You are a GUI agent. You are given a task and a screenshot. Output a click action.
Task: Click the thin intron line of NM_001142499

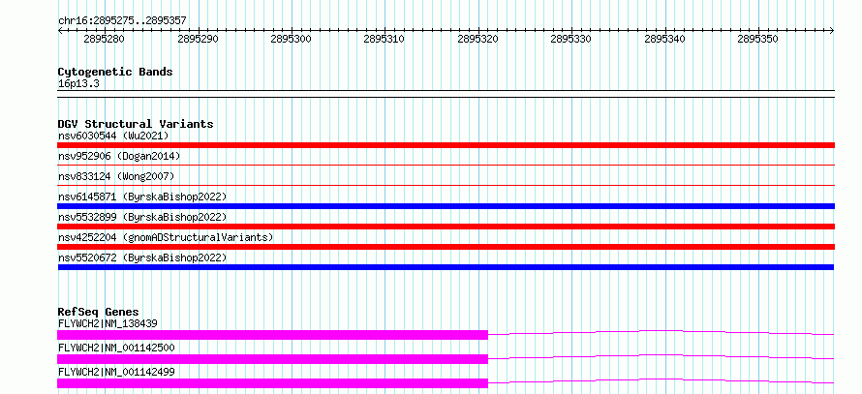662,380
